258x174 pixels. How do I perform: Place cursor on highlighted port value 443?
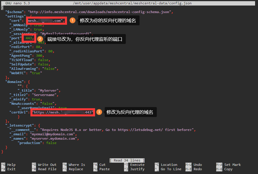(29, 38)
